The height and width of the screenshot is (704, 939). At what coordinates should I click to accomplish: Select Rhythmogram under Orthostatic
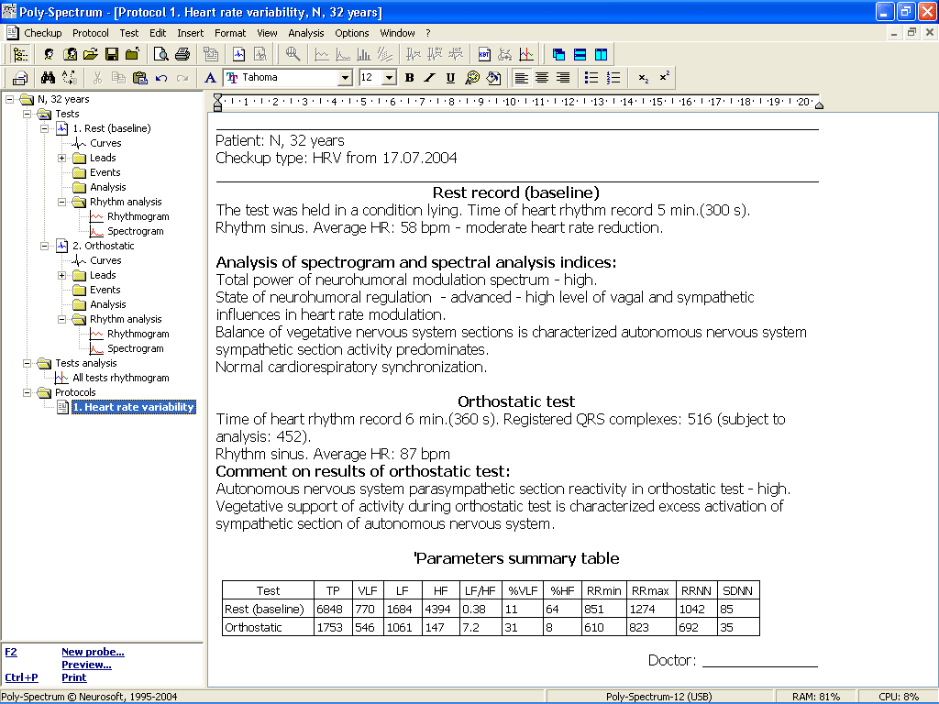138,334
